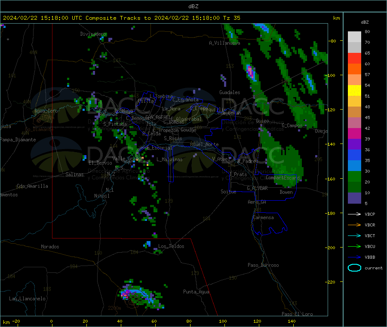Click the dBZ title at top
This screenshot has height=327, width=387.
[x=193, y=6]
